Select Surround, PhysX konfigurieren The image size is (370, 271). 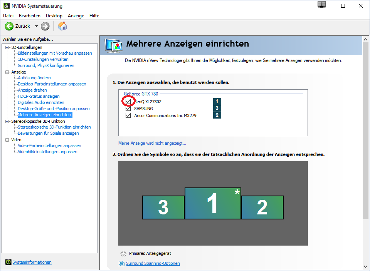46,65
